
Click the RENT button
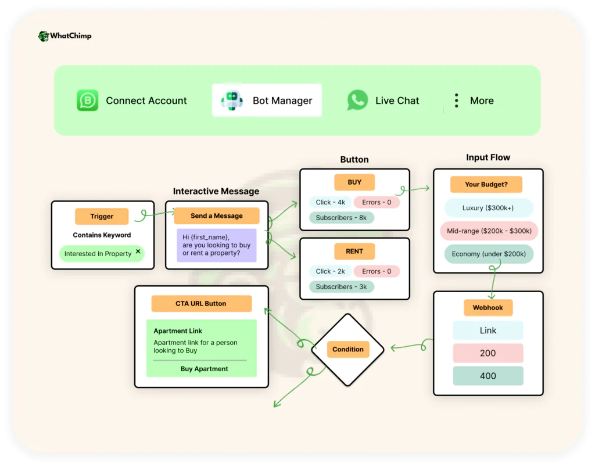[354, 251]
